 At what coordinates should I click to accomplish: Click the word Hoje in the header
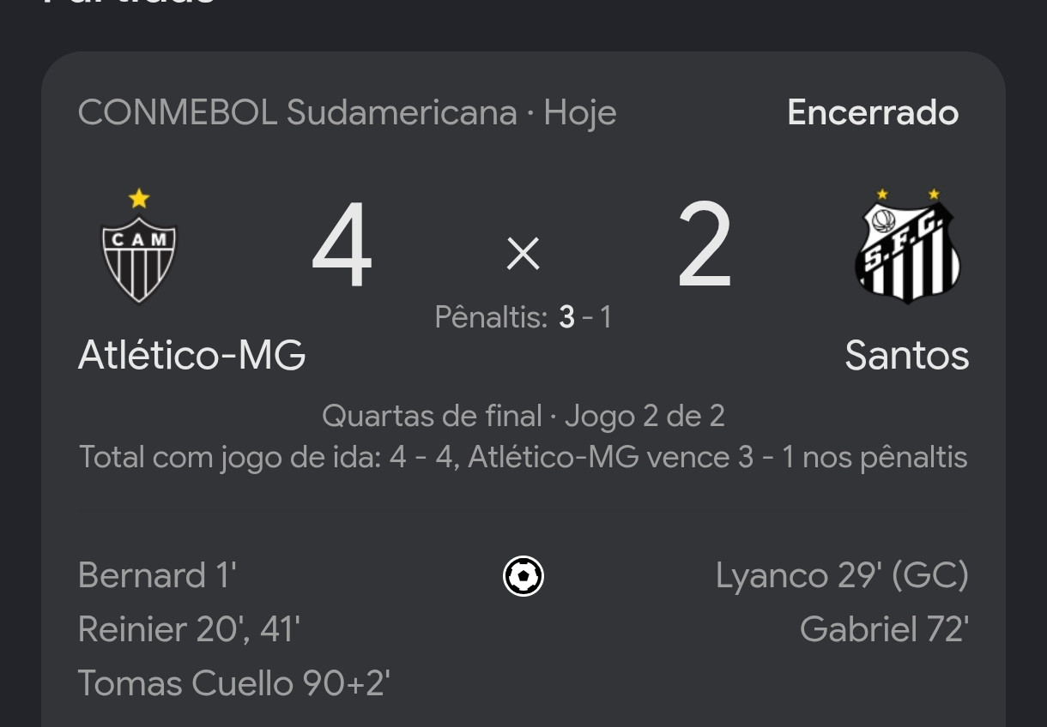(580, 113)
